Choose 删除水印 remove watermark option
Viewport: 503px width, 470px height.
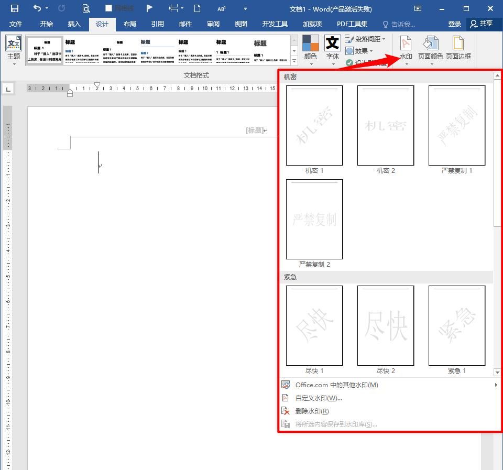389,411
